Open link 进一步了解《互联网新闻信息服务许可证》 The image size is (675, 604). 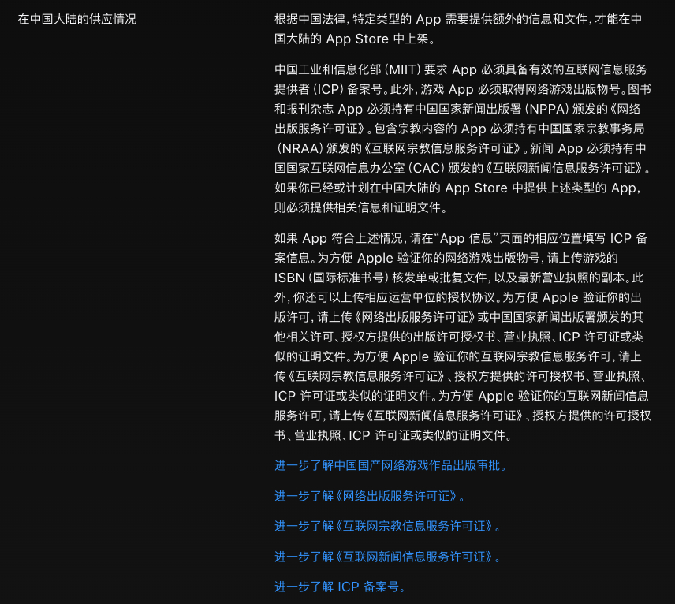pyautogui.click(x=388, y=557)
